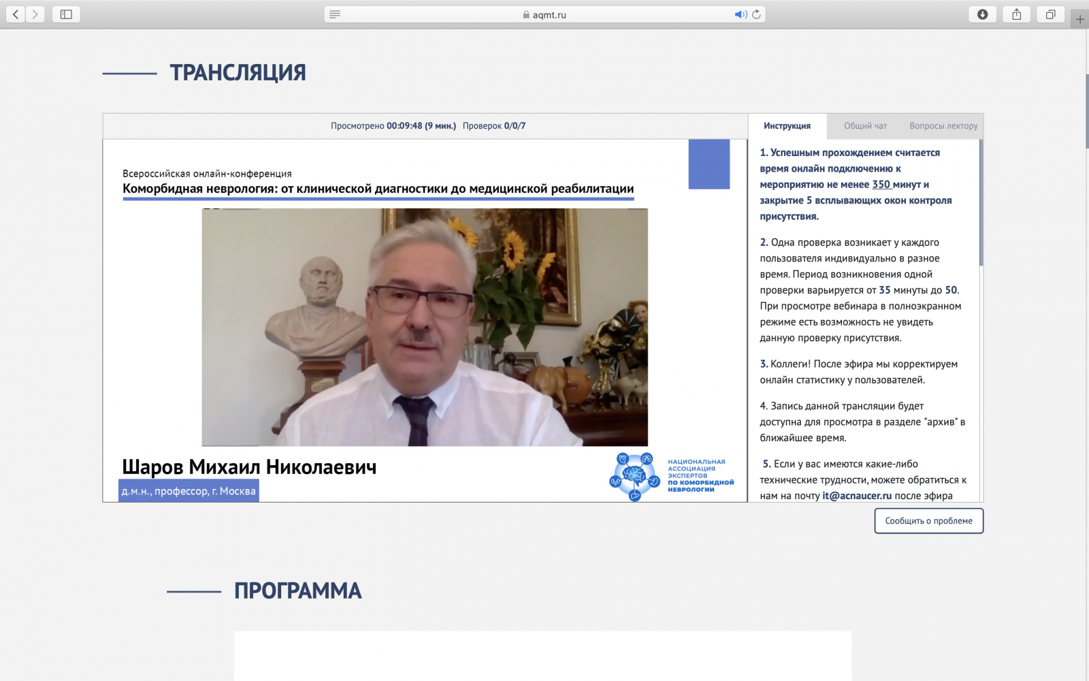Click the ПРОГРАММА heading

point(297,590)
